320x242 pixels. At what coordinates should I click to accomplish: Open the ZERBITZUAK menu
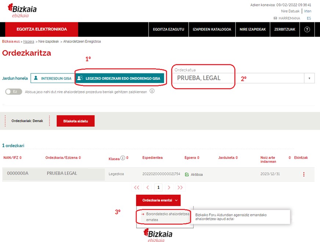pyautogui.click(x=285, y=29)
